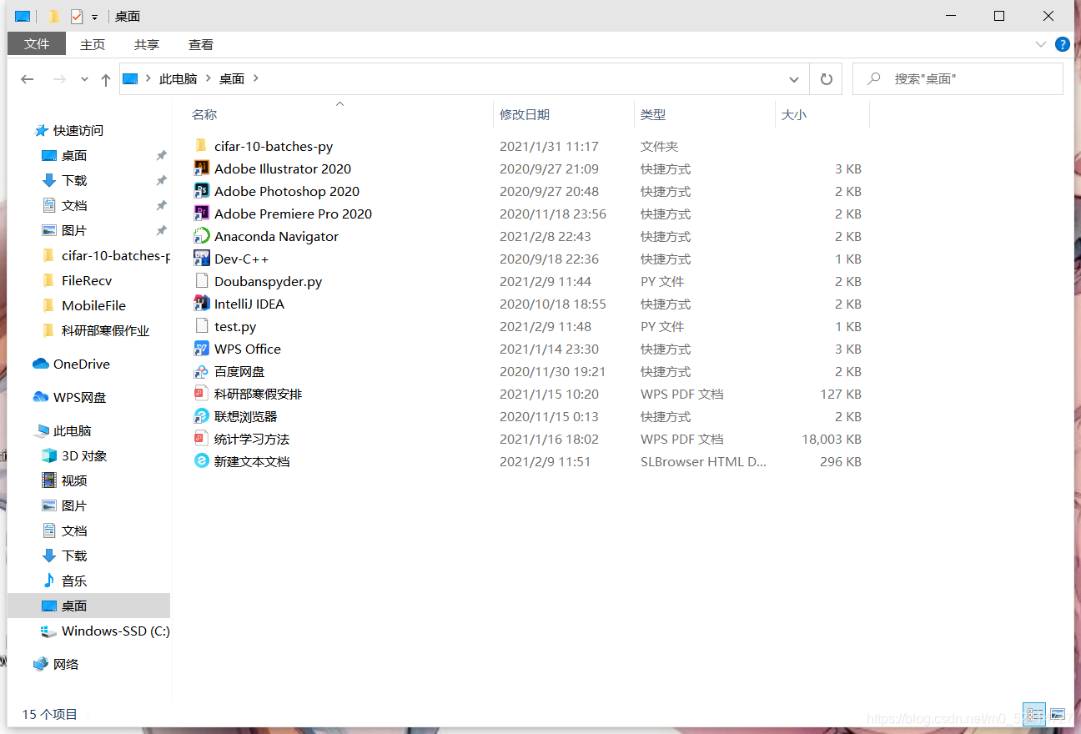
Task: Select 此电脑 in navigation pane
Action: coord(72,430)
